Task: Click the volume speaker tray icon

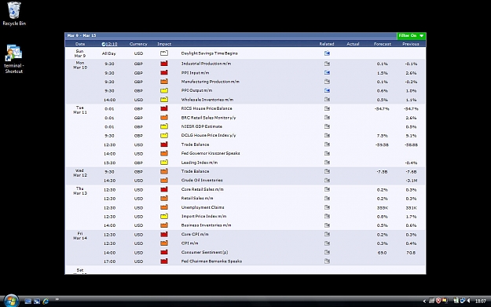Action: tap(469, 301)
